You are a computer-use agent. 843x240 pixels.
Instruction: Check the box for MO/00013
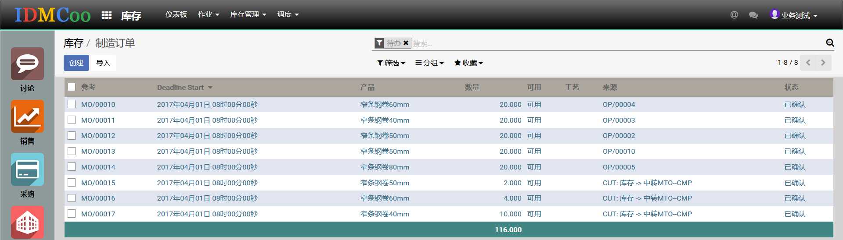(72, 151)
